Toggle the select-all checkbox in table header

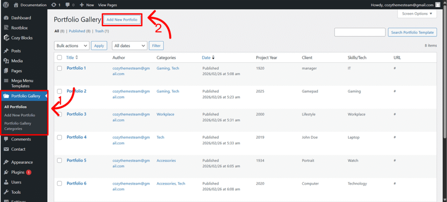59,58
